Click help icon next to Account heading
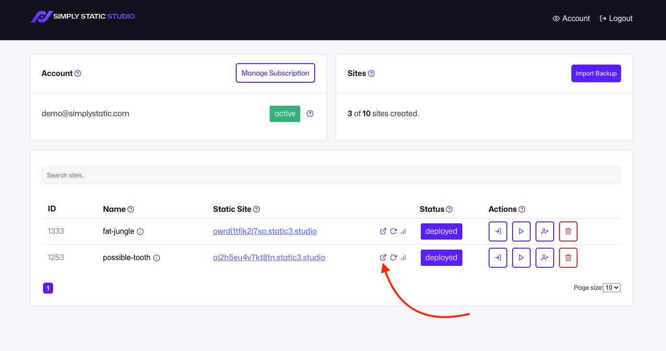Screen dimensions: 666x351 pos(78,74)
